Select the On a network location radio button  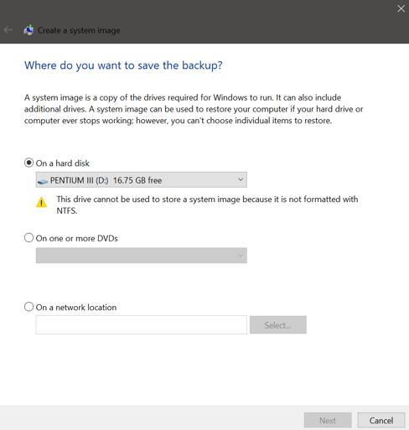tap(28, 307)
